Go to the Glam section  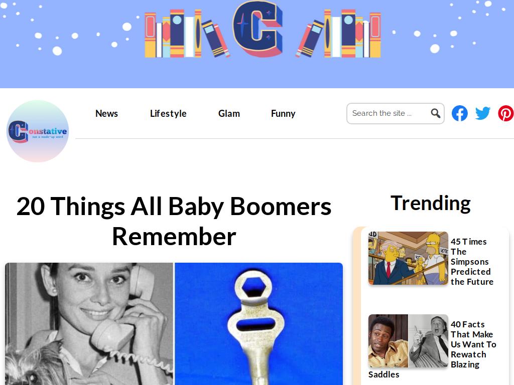(229, 114)
